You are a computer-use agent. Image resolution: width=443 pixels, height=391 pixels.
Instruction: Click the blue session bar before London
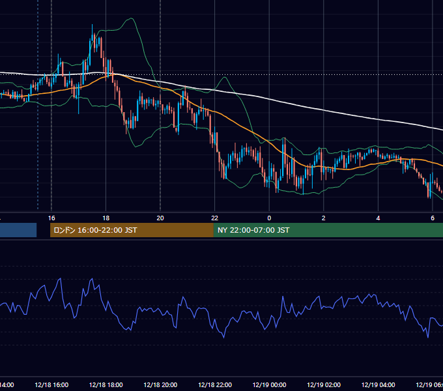tap(18, 230)
